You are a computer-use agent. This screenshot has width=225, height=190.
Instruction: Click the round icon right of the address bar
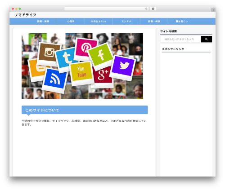[153, 9]
